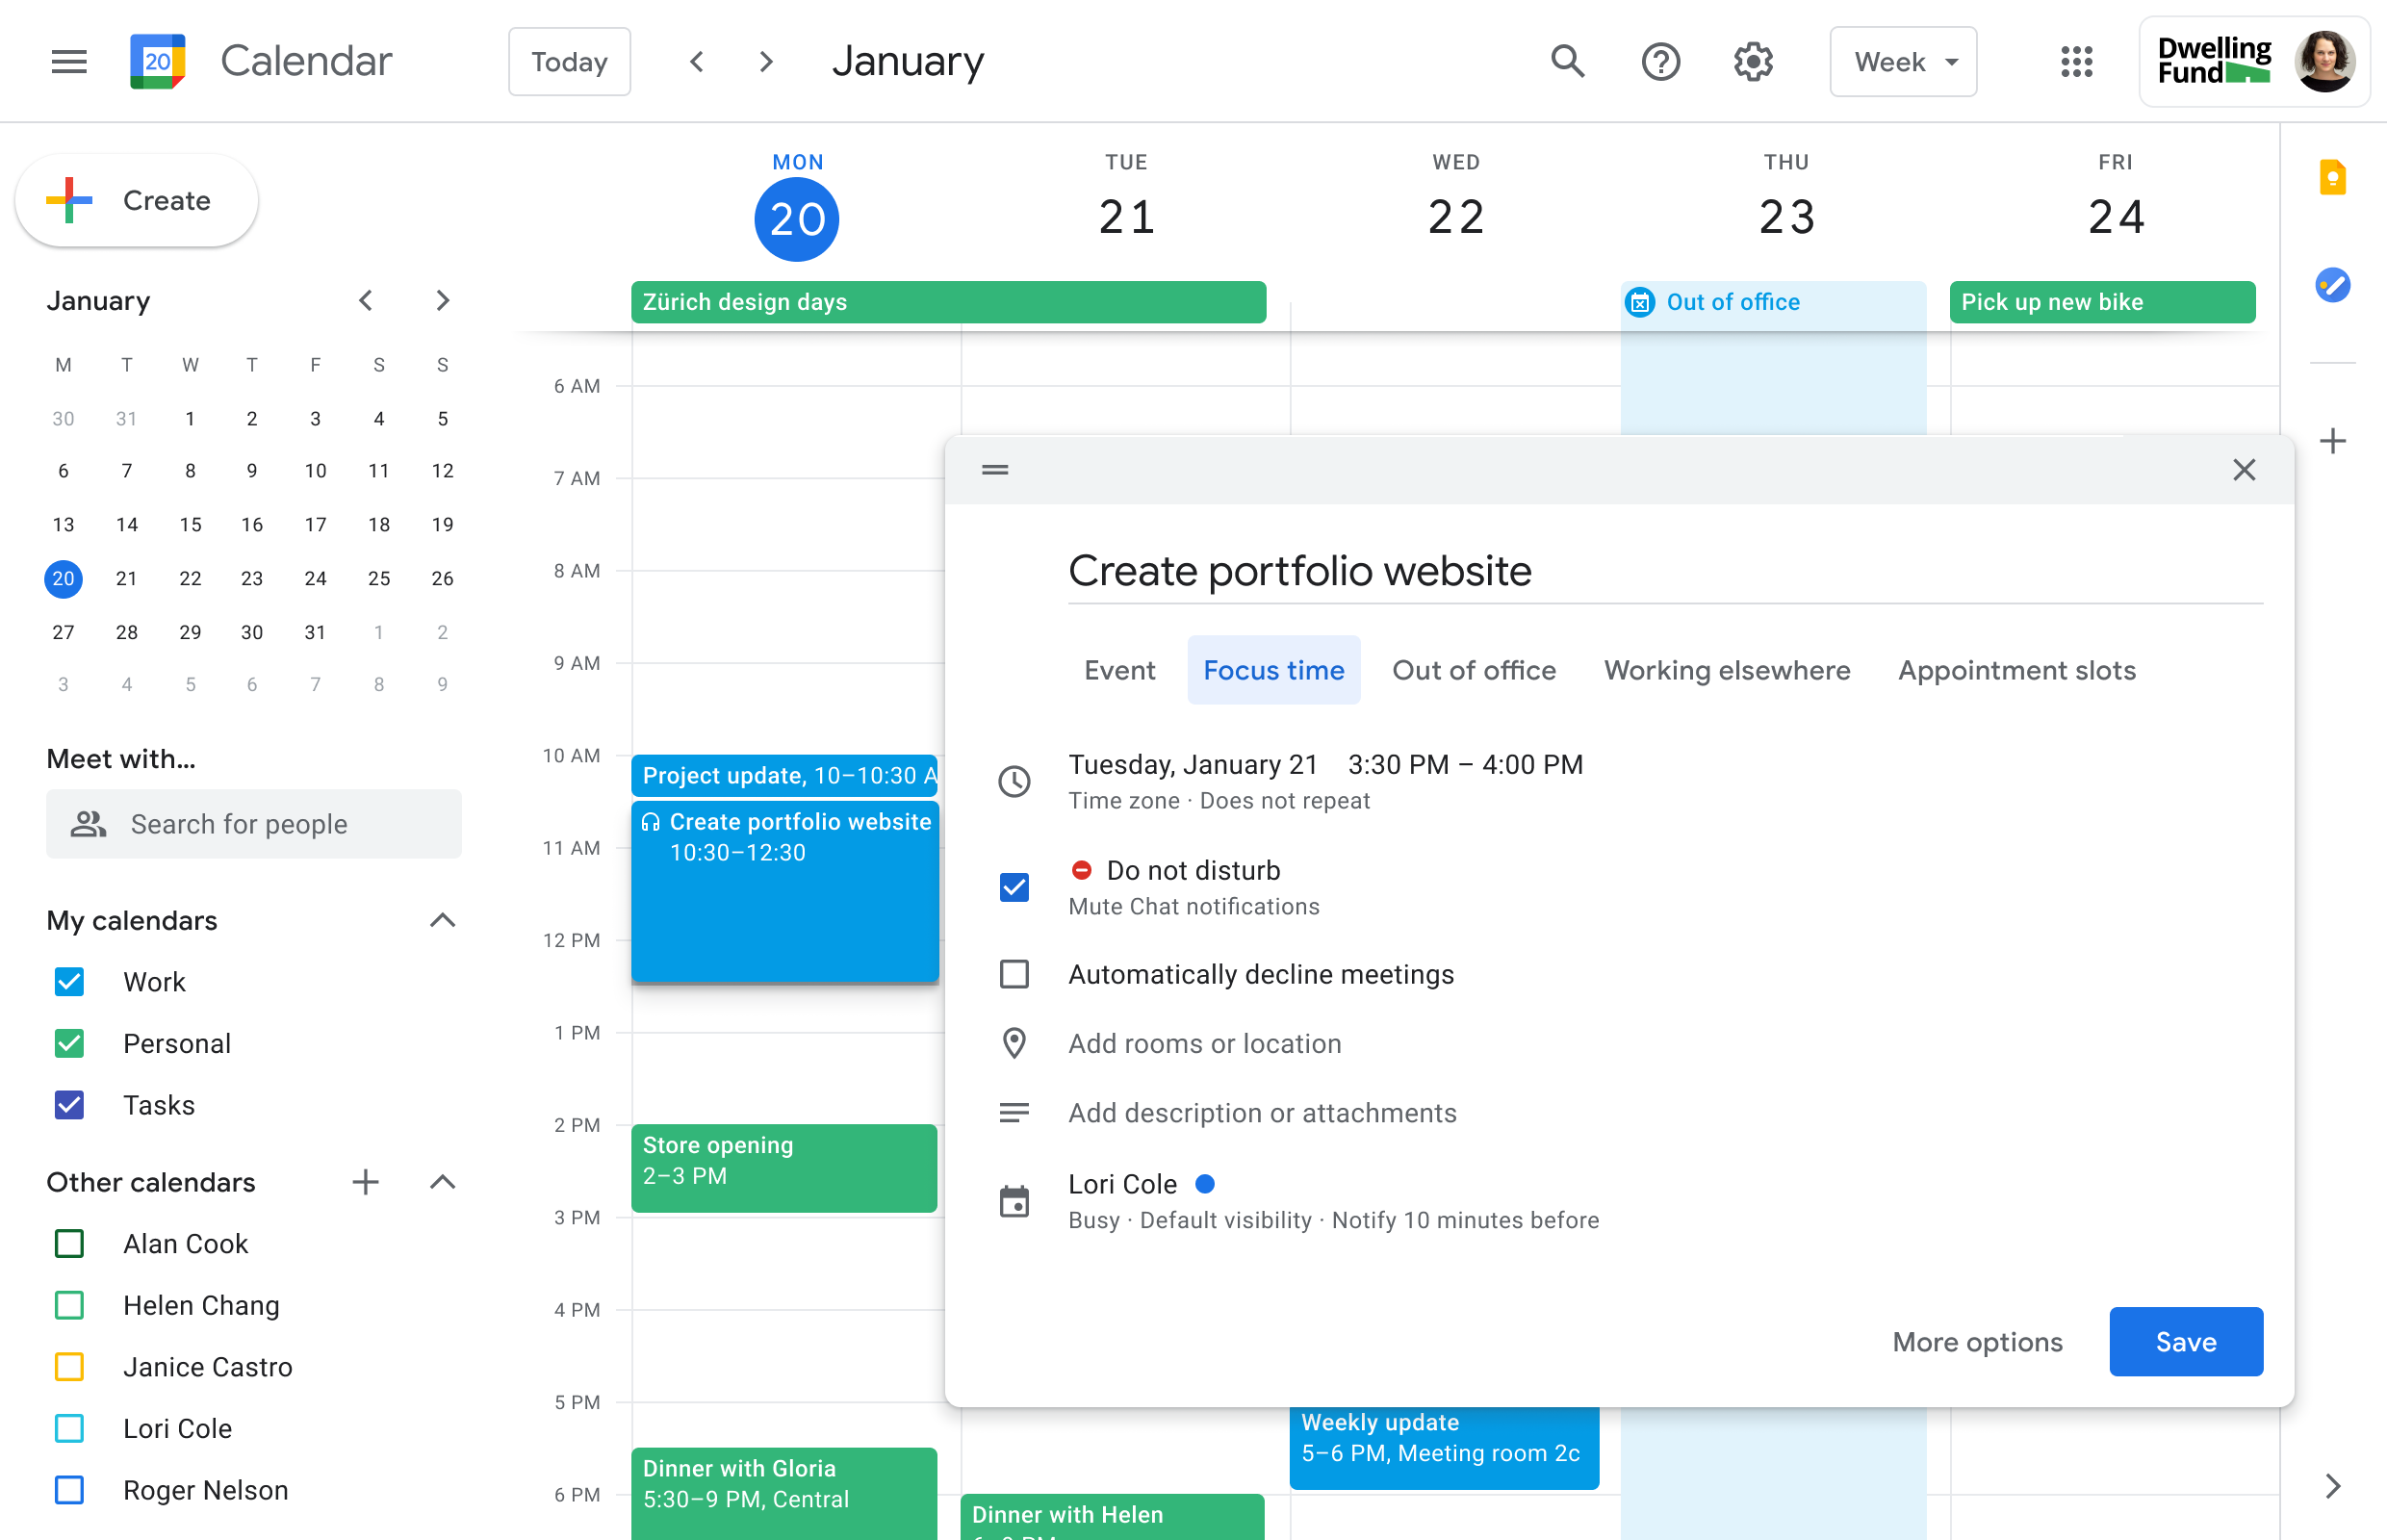
Task: Enable Automatically decline meetings
Action: click(1014, 973)
